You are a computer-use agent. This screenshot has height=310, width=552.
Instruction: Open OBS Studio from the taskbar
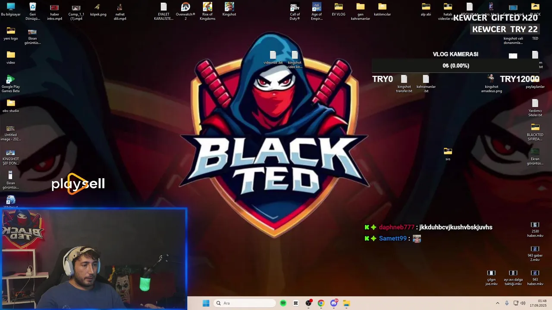pos(308,303)
